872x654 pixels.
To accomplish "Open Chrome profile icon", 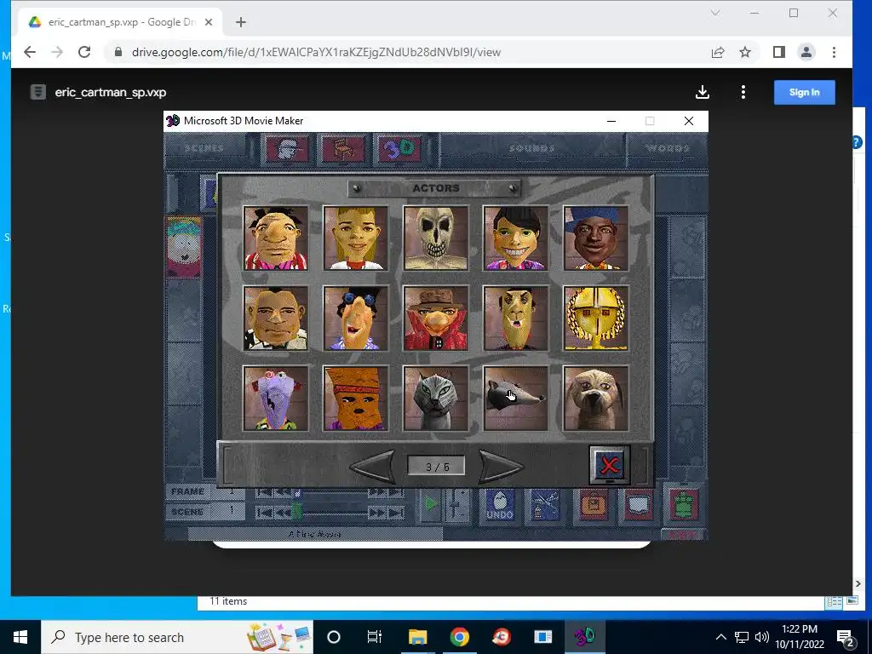I will coord(806,52).
